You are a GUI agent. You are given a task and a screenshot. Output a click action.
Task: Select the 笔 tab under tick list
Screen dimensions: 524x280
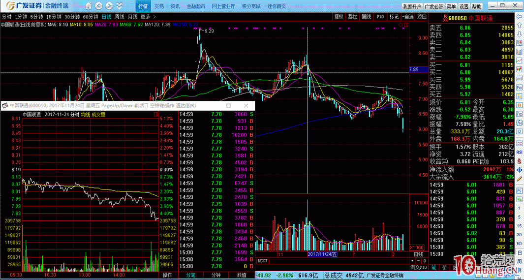[x=433, y=267]
